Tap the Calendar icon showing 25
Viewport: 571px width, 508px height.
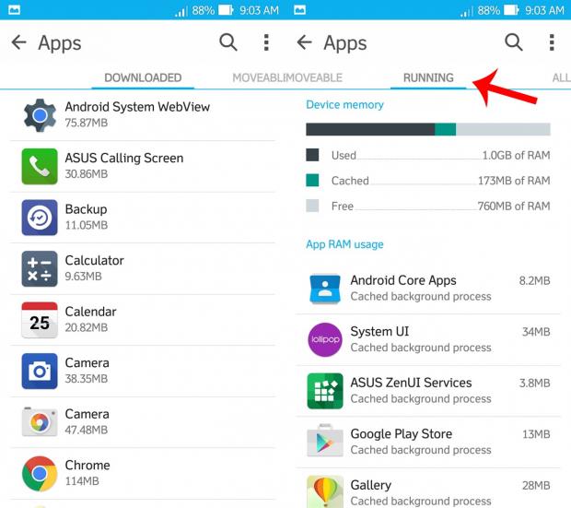point(40,320)
